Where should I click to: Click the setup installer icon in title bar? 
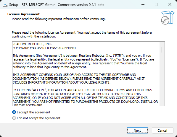pos(5,5)
